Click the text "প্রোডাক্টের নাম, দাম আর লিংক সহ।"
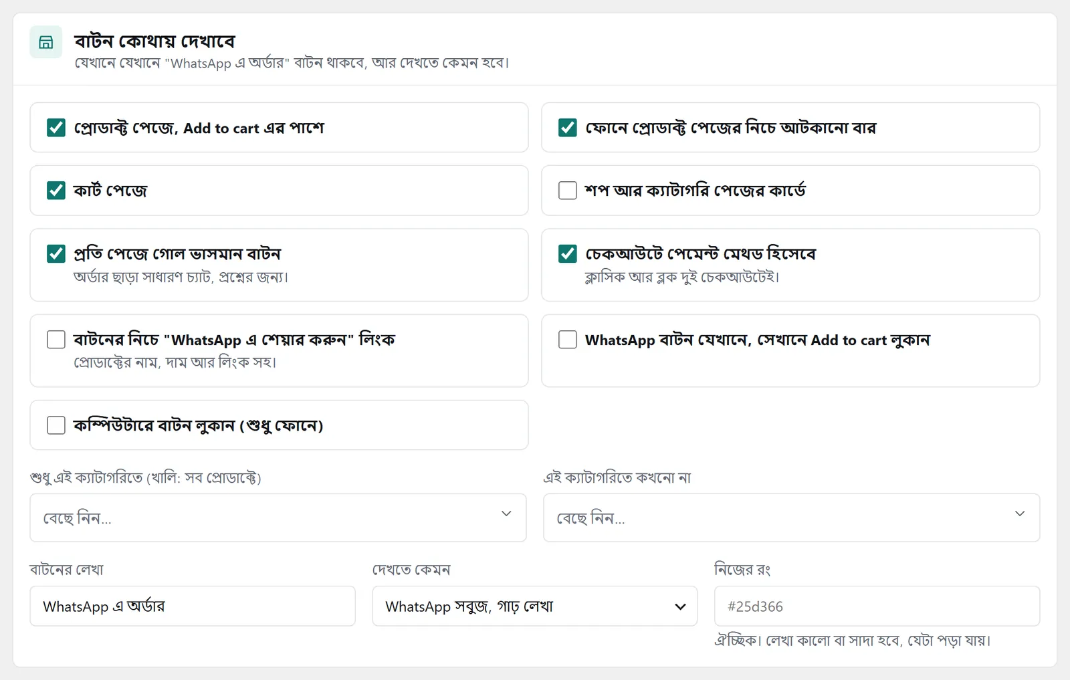Screen dimensions: 1070x680 click(175, 362)
